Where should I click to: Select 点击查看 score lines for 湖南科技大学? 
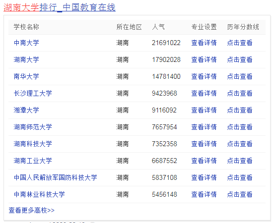[x=240, y=144]
